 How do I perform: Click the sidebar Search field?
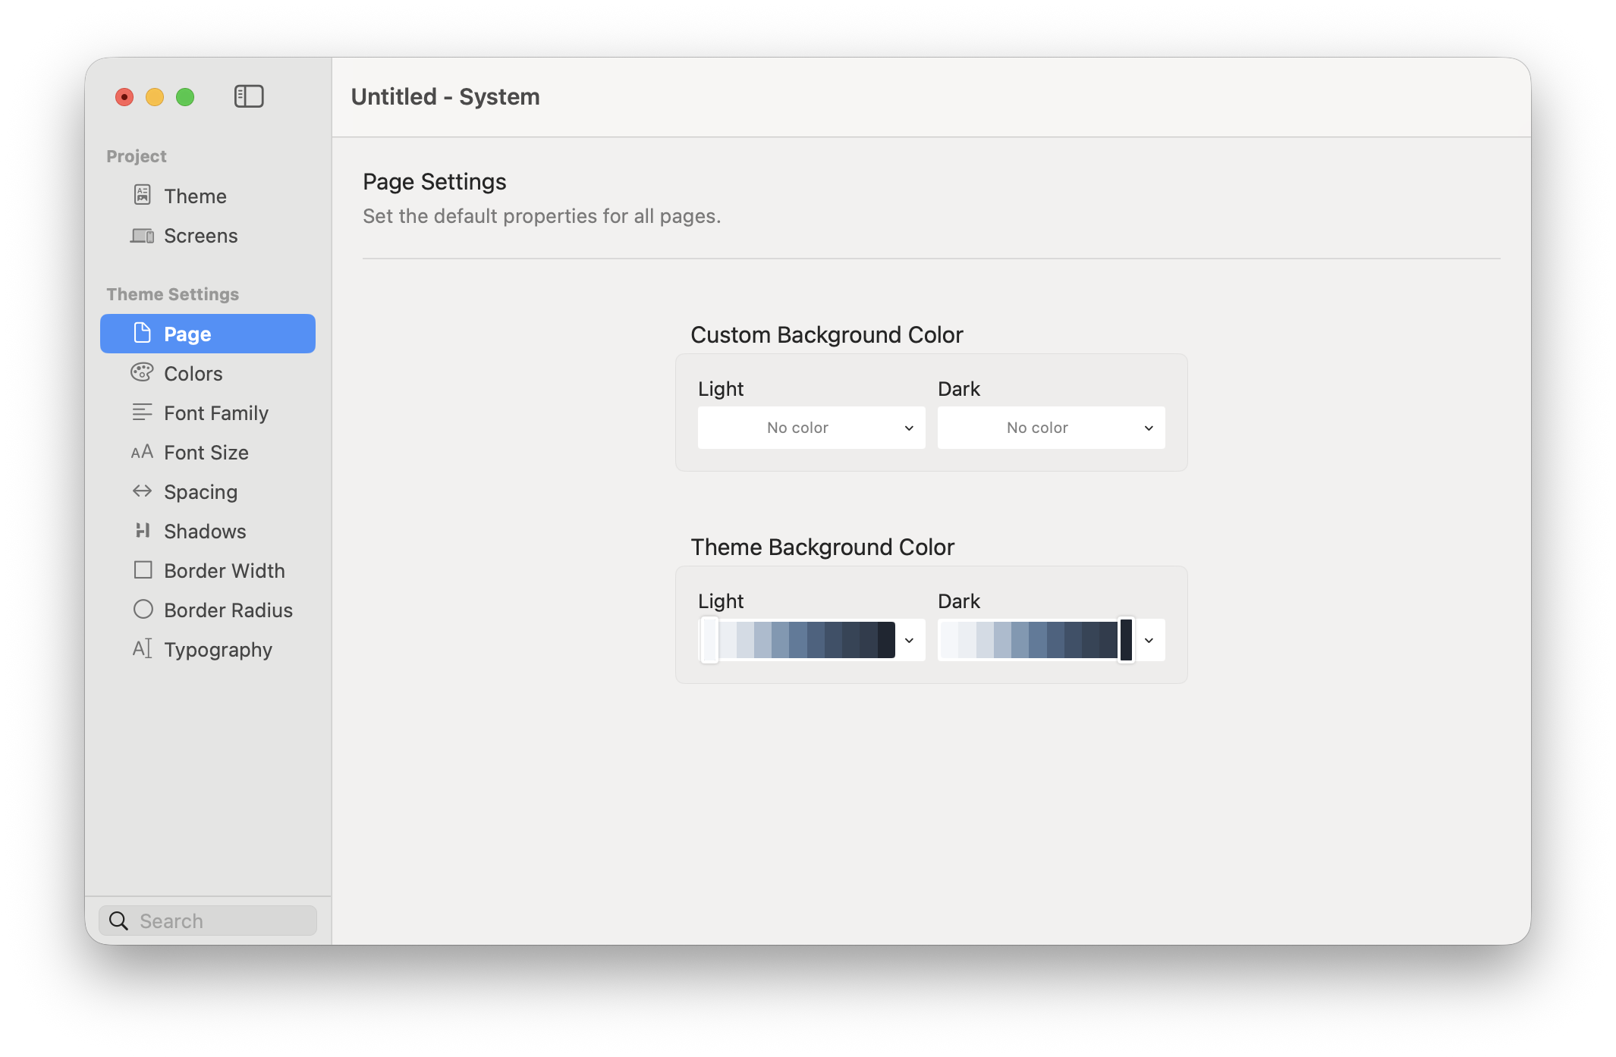pos(208,921)
